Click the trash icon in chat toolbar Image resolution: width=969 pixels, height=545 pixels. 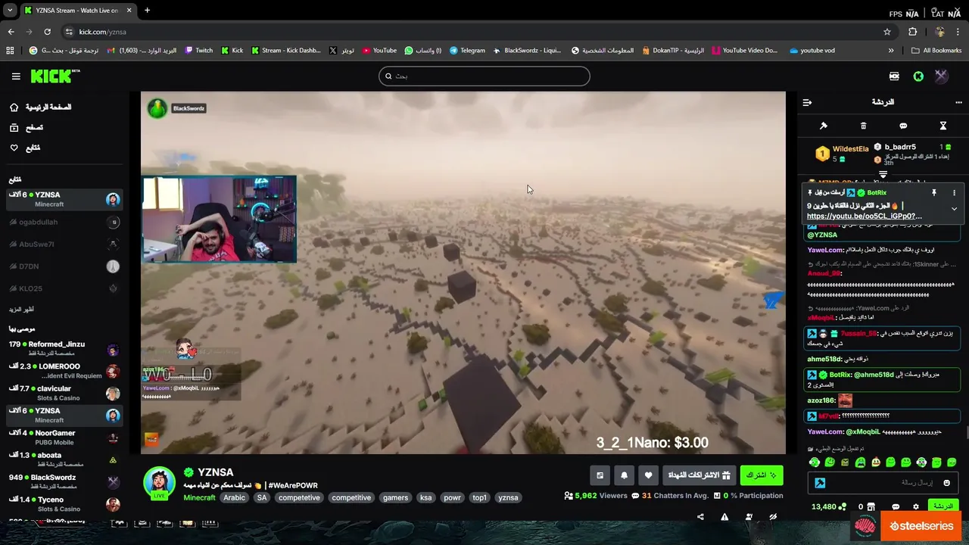[863, 126]
